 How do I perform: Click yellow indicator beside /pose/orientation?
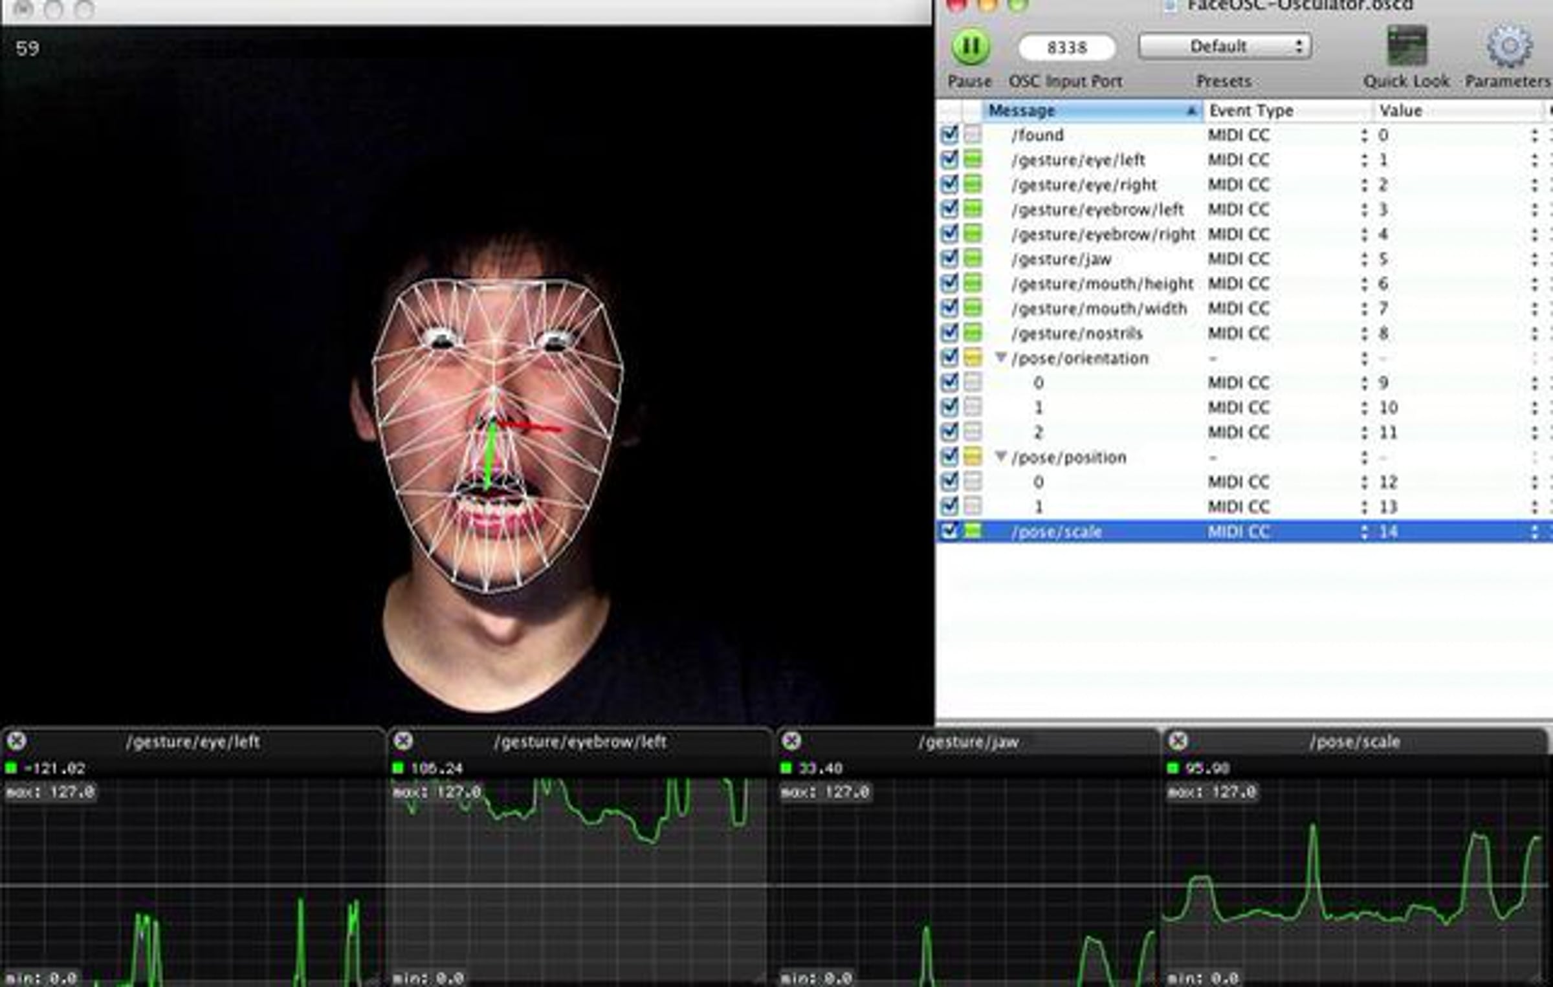pyautogui.click(x=973, y=358)
